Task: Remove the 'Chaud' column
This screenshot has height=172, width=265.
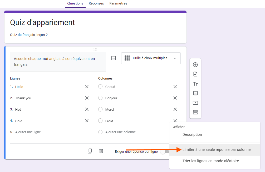Action: coord(175,87)
